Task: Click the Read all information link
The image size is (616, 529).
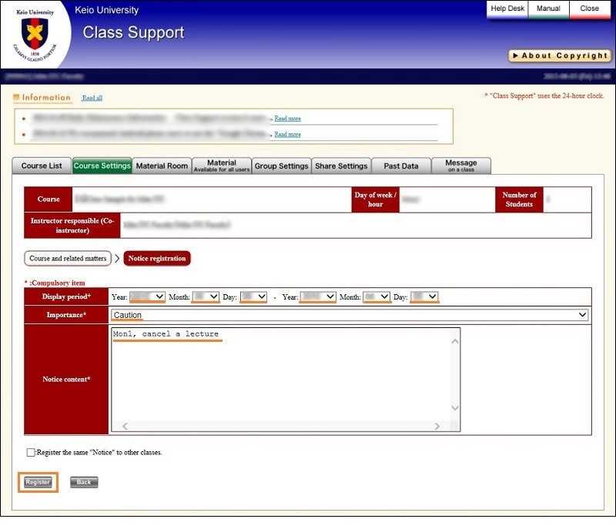Action: pyautogui.click(x=92, y=98)
